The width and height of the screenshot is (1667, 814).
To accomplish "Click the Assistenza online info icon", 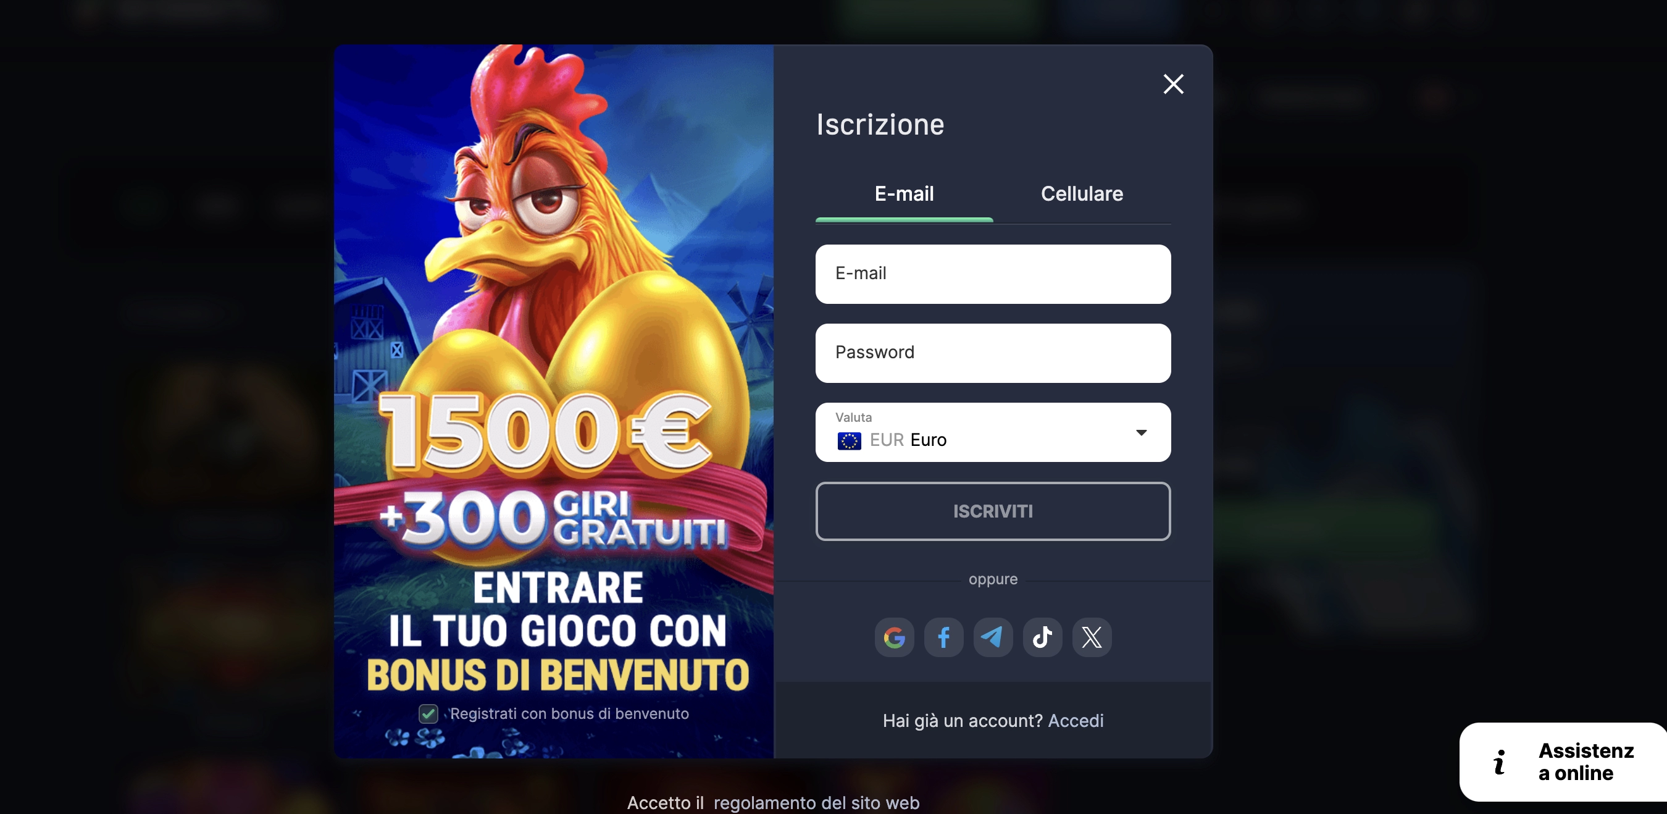I will click(1498, 762).
